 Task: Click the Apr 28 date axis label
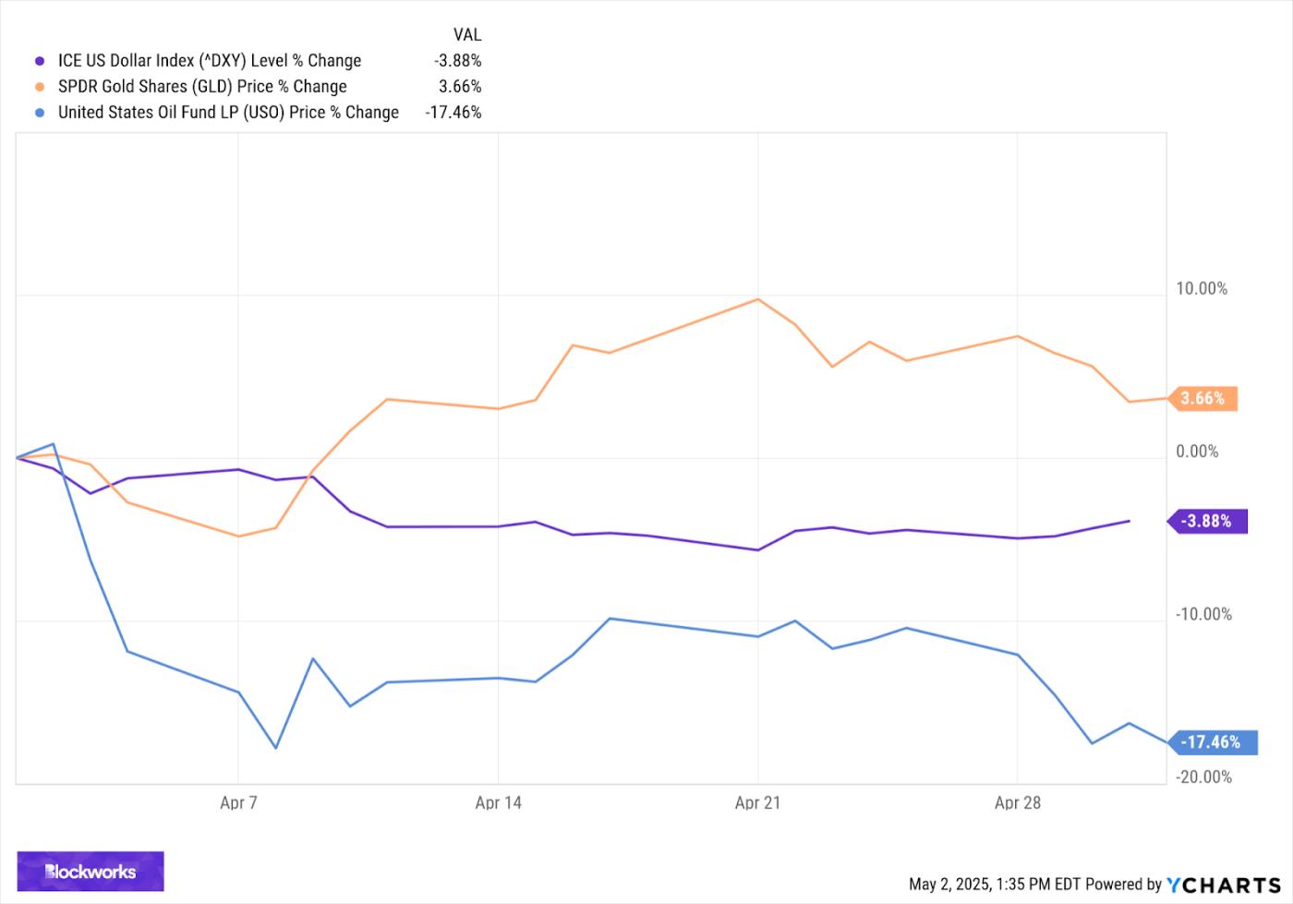(x=1017, y=802)
